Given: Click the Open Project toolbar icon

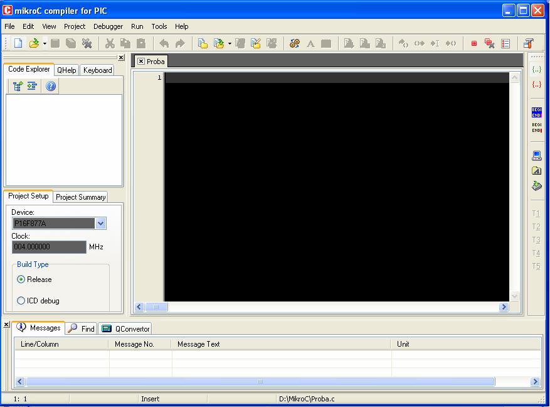Looking at the screenshot, I should pyautogui.click(x=219, y=43).
